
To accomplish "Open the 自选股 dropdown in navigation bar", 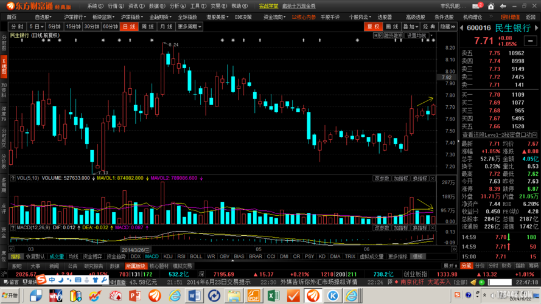I will [x=44, y=17].
